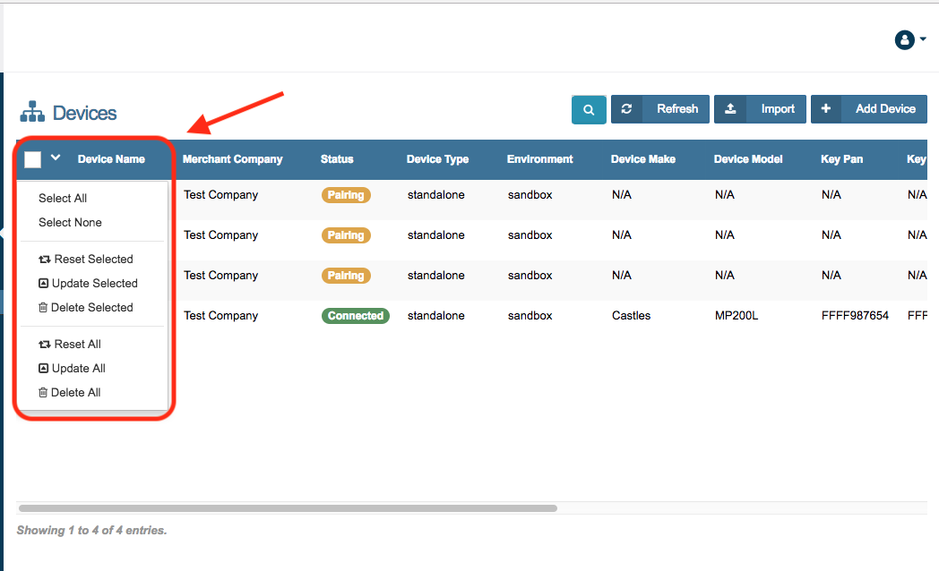
Task: Select Update Selected menu option
Action: click(94, 284)
